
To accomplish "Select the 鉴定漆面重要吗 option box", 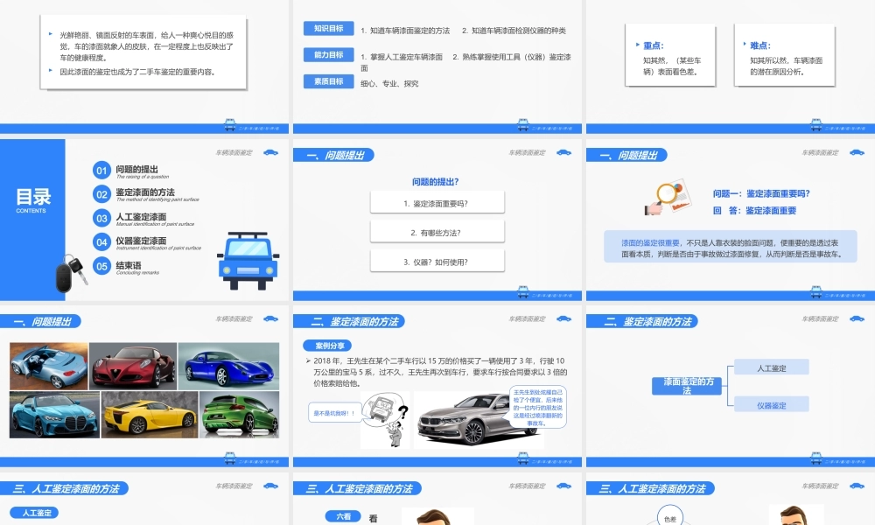I will [x=437, y=201].
